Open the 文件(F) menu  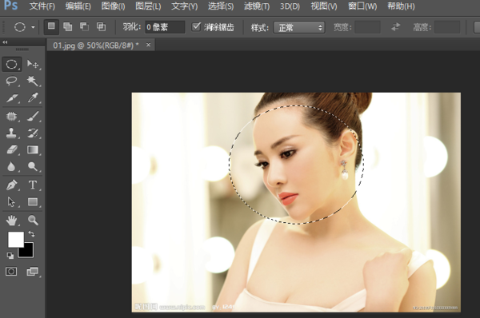pos(42,6)
